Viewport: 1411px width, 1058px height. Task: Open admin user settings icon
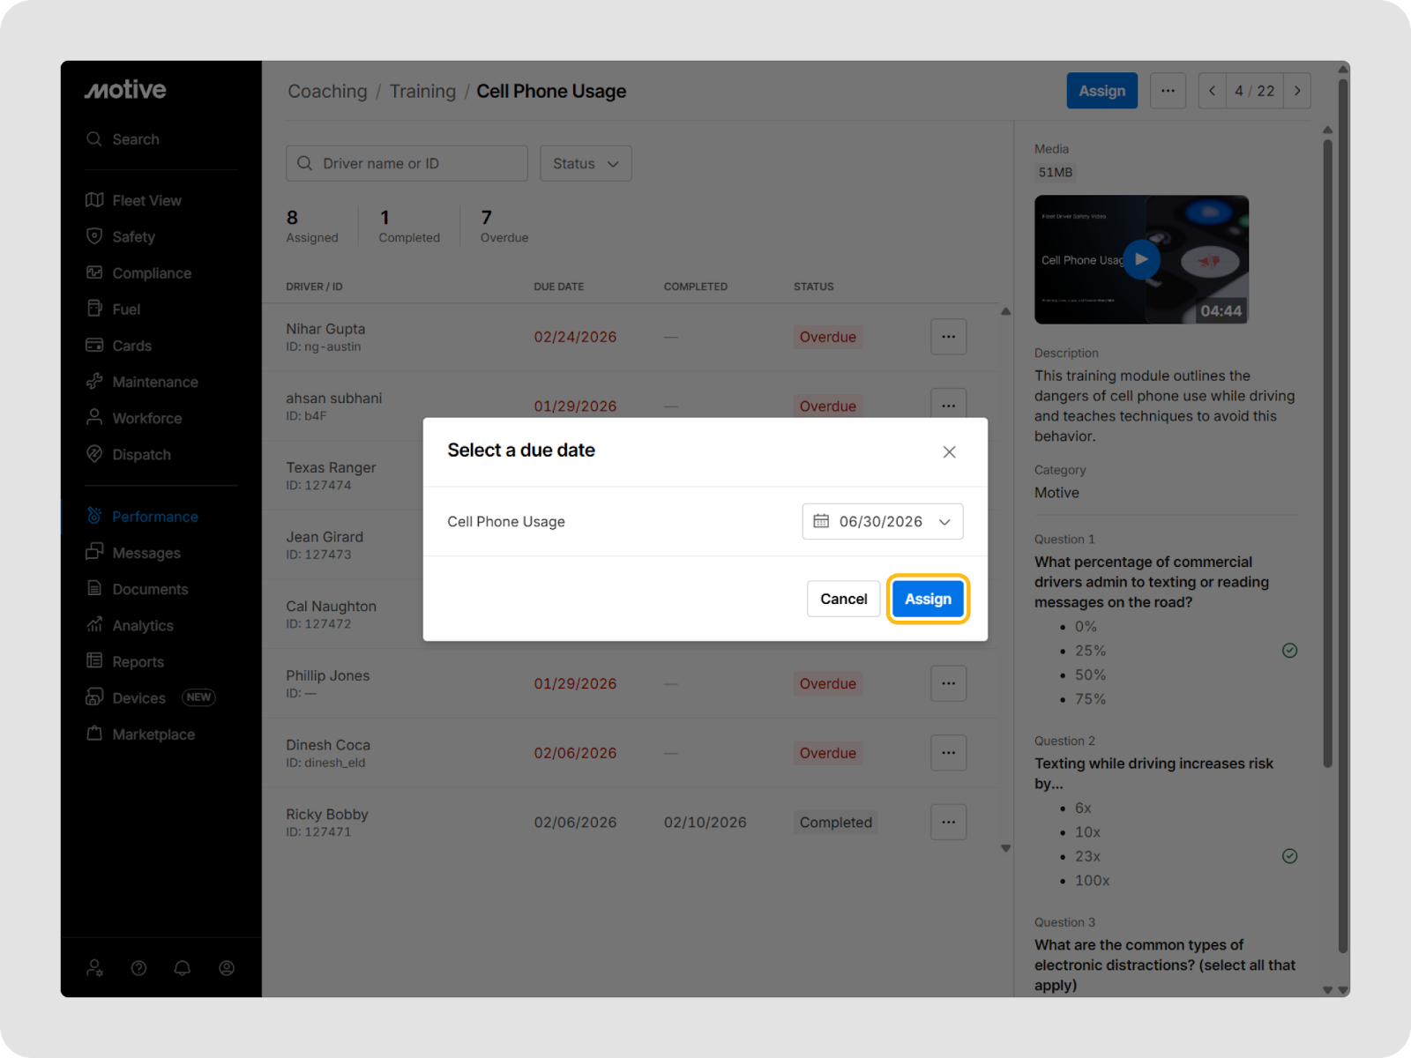coord(94,968)
